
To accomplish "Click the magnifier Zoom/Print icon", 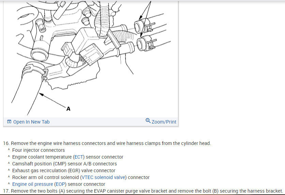I will [x=148, y=121].
